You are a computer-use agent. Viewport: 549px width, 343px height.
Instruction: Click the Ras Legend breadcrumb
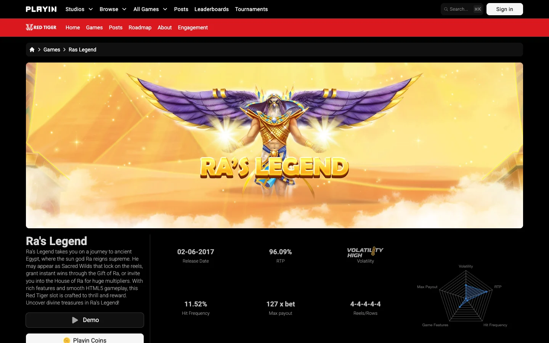tap(82, 50)
